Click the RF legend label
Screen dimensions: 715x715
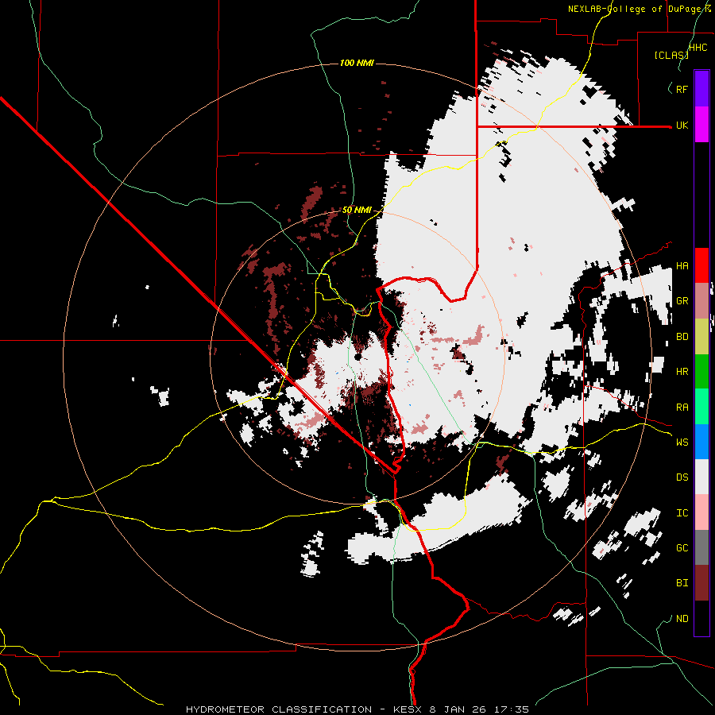(x=682, y=89)
